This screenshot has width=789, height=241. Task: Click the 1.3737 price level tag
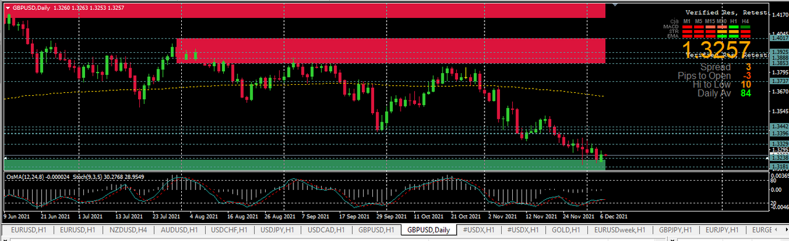(x=780, y=81)
